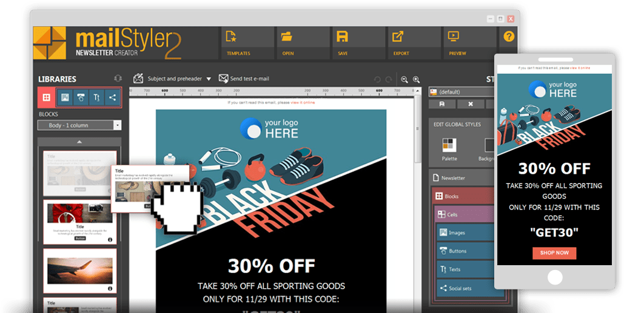The width and height of the screenshot is (624, 313).
Task: Open the Preview toolbar button
Action: [x=469, y=43]
